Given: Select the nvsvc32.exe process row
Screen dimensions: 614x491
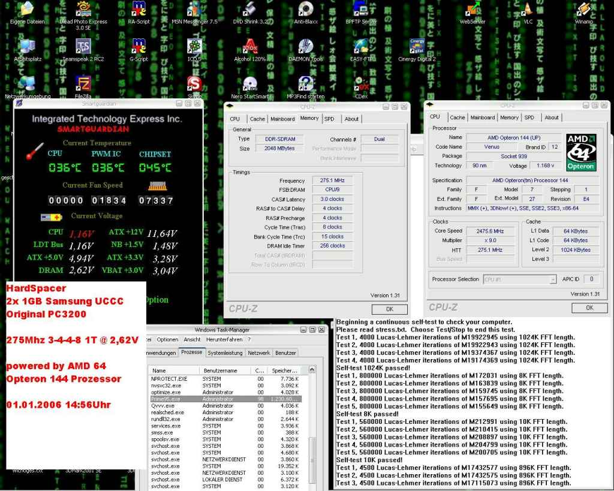Looking at the screenshot, I should [x=226, y=385].
